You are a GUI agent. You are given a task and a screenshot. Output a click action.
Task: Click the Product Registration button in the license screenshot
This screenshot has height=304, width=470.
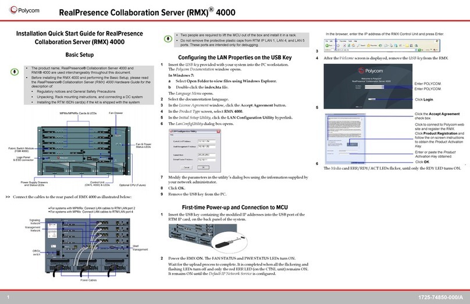tap(352, 144)
